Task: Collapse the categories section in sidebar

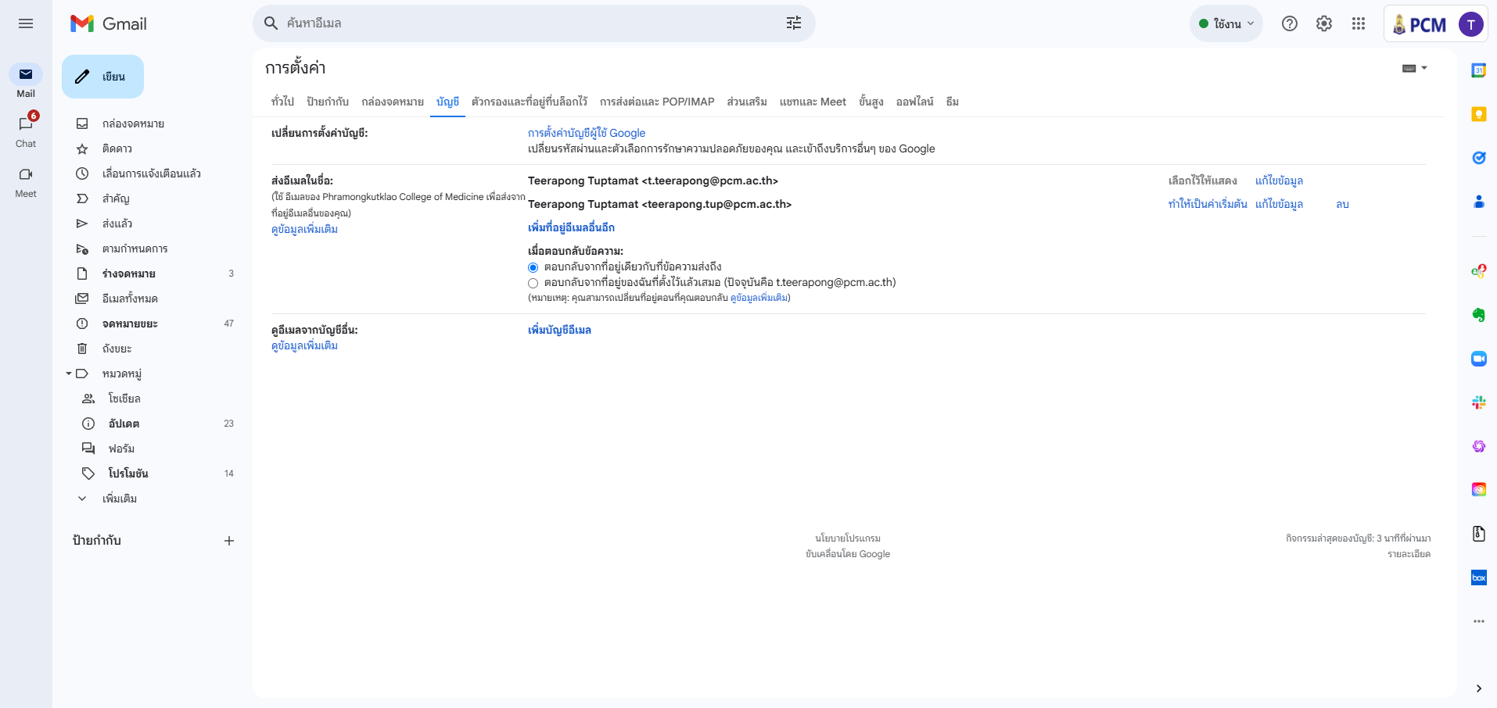Action: (x=69, y=374)
